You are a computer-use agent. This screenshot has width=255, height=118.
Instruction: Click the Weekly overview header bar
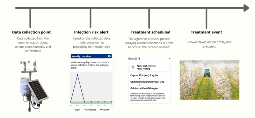pos(91,56)
